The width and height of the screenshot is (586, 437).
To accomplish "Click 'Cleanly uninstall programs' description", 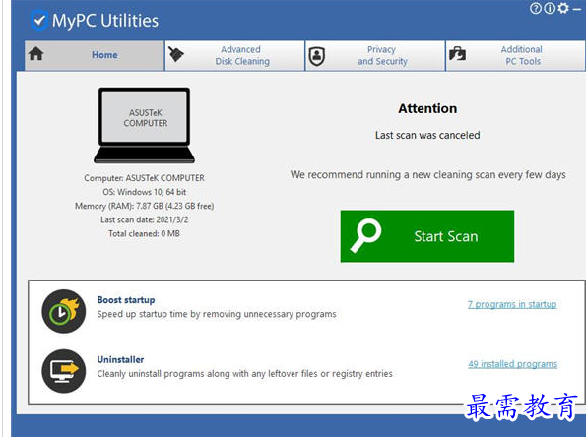I will (245, 374).
